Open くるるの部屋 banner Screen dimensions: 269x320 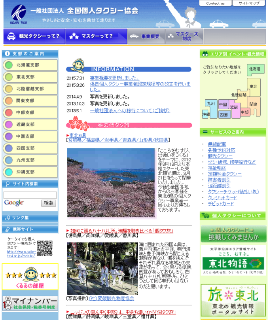coord(30,277)
